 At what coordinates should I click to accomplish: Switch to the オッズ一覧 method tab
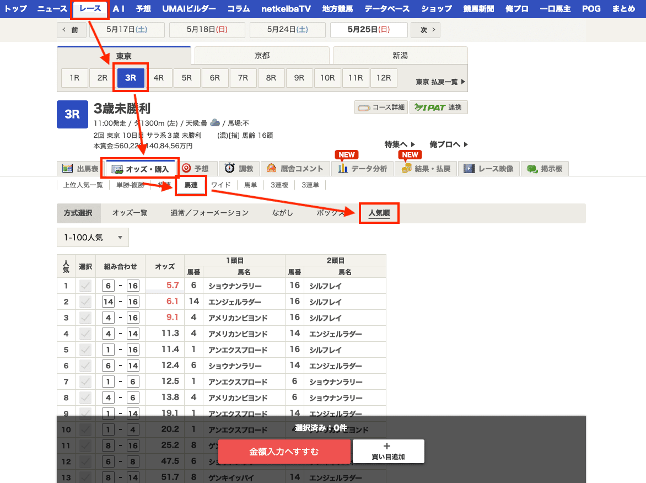(130, 213)
